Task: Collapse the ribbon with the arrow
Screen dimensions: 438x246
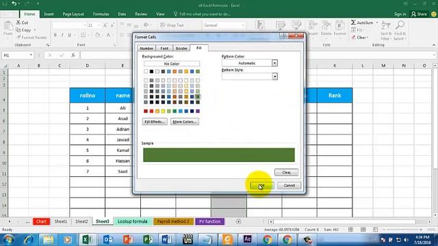Action: click(x=433, y=45)
